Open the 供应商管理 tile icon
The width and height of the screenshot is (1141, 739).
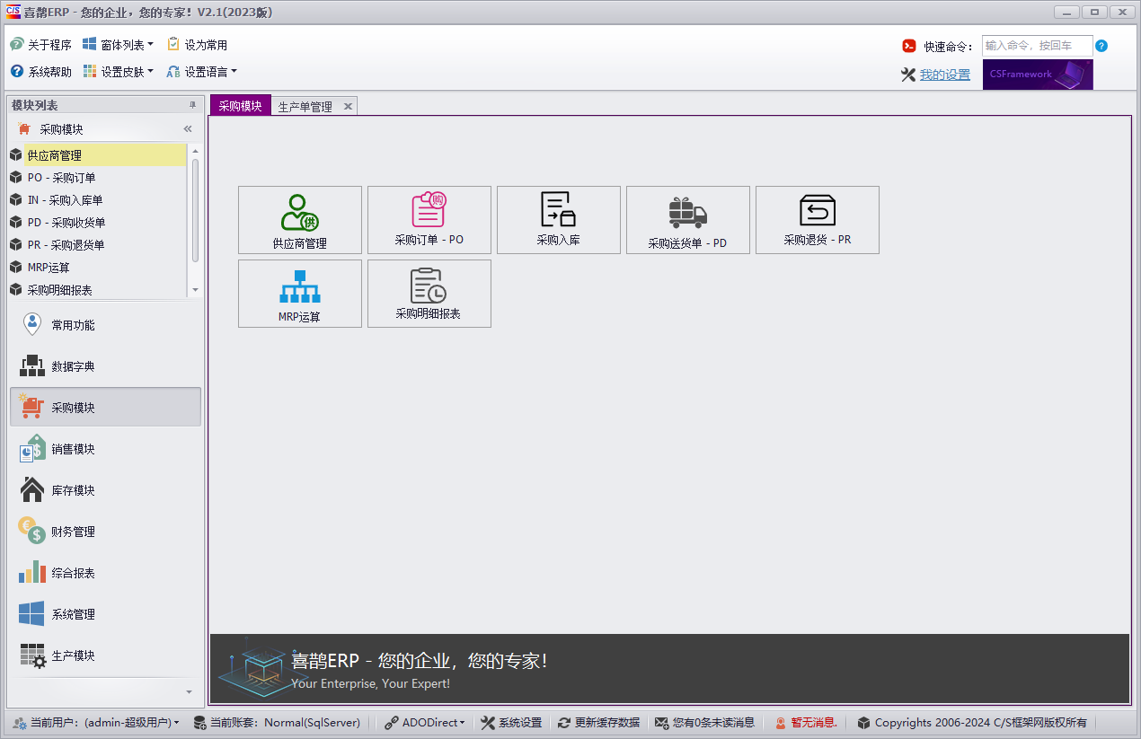(x=300, y=212)
